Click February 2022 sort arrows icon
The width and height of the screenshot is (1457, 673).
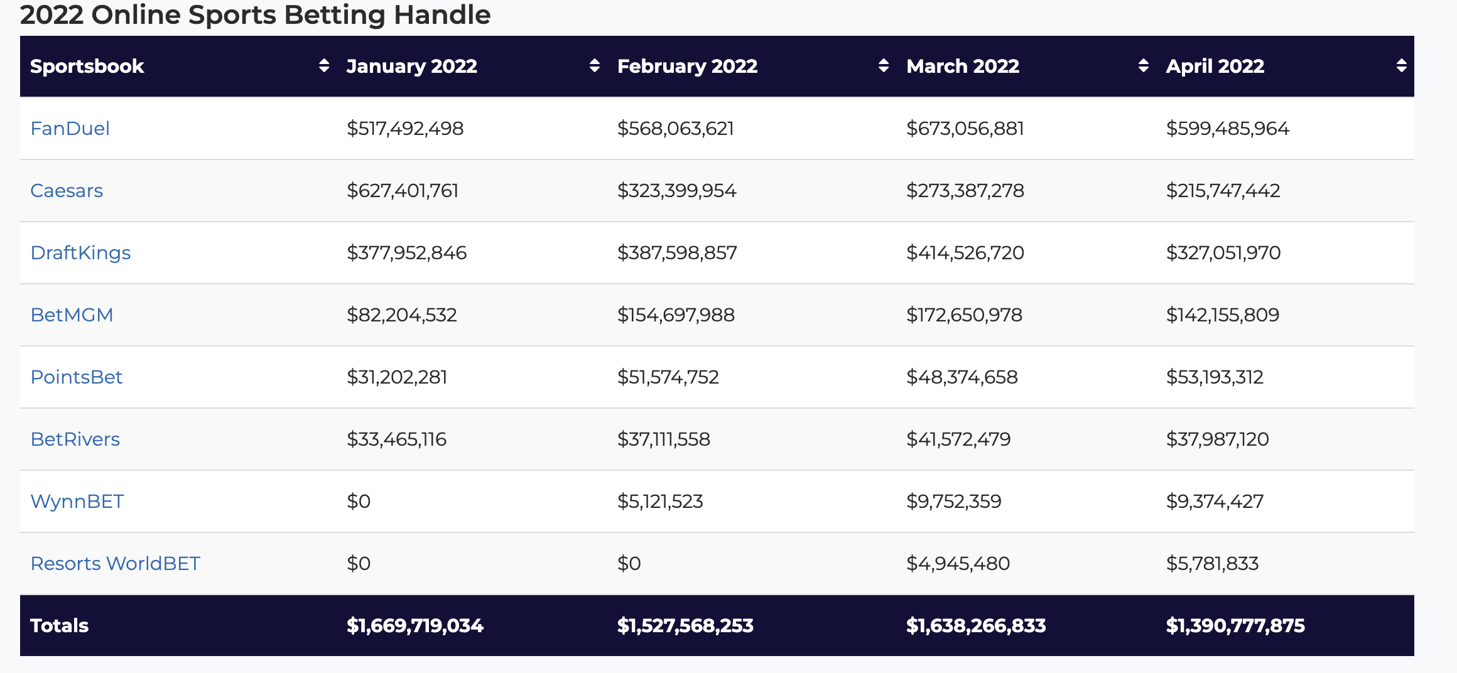click(884, 66)
